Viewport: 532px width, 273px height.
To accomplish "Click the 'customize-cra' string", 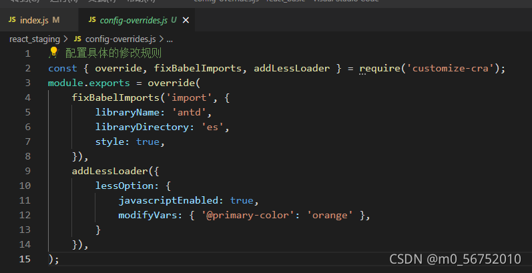I will click(451, 68).
